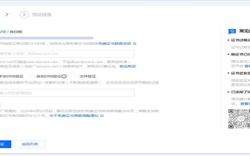Image resolution: width=250 pixels, height=156 pixels.
Task: Select the 自动DNS验证 radio button
Action: 32,76
